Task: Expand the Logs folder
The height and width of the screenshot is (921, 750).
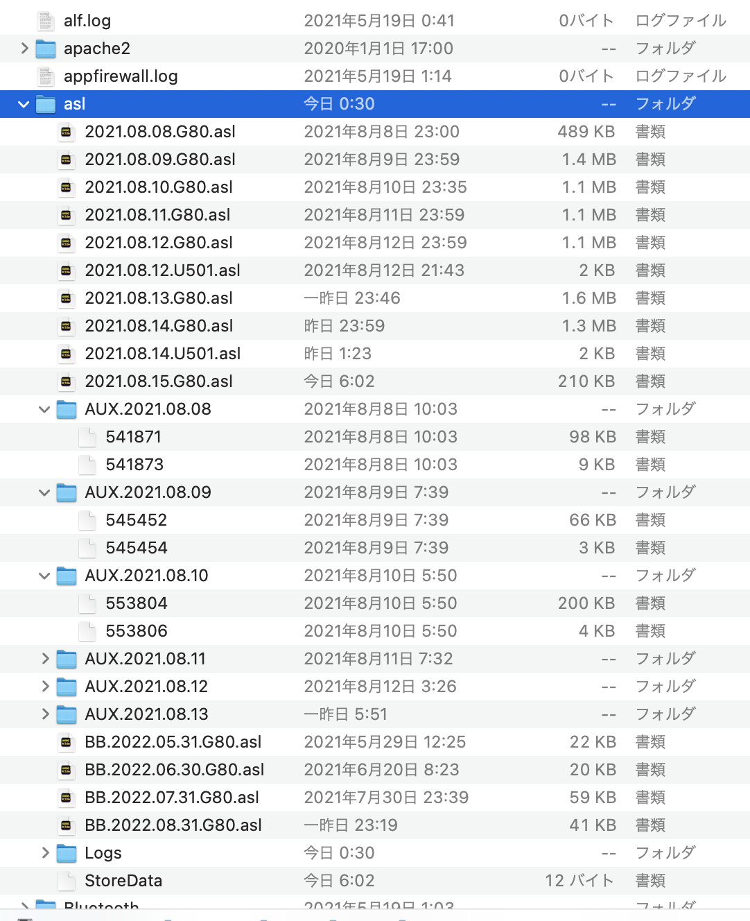Action: coord(45,853)
